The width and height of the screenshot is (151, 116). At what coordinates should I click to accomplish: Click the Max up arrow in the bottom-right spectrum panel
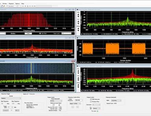tap(78, 71)
